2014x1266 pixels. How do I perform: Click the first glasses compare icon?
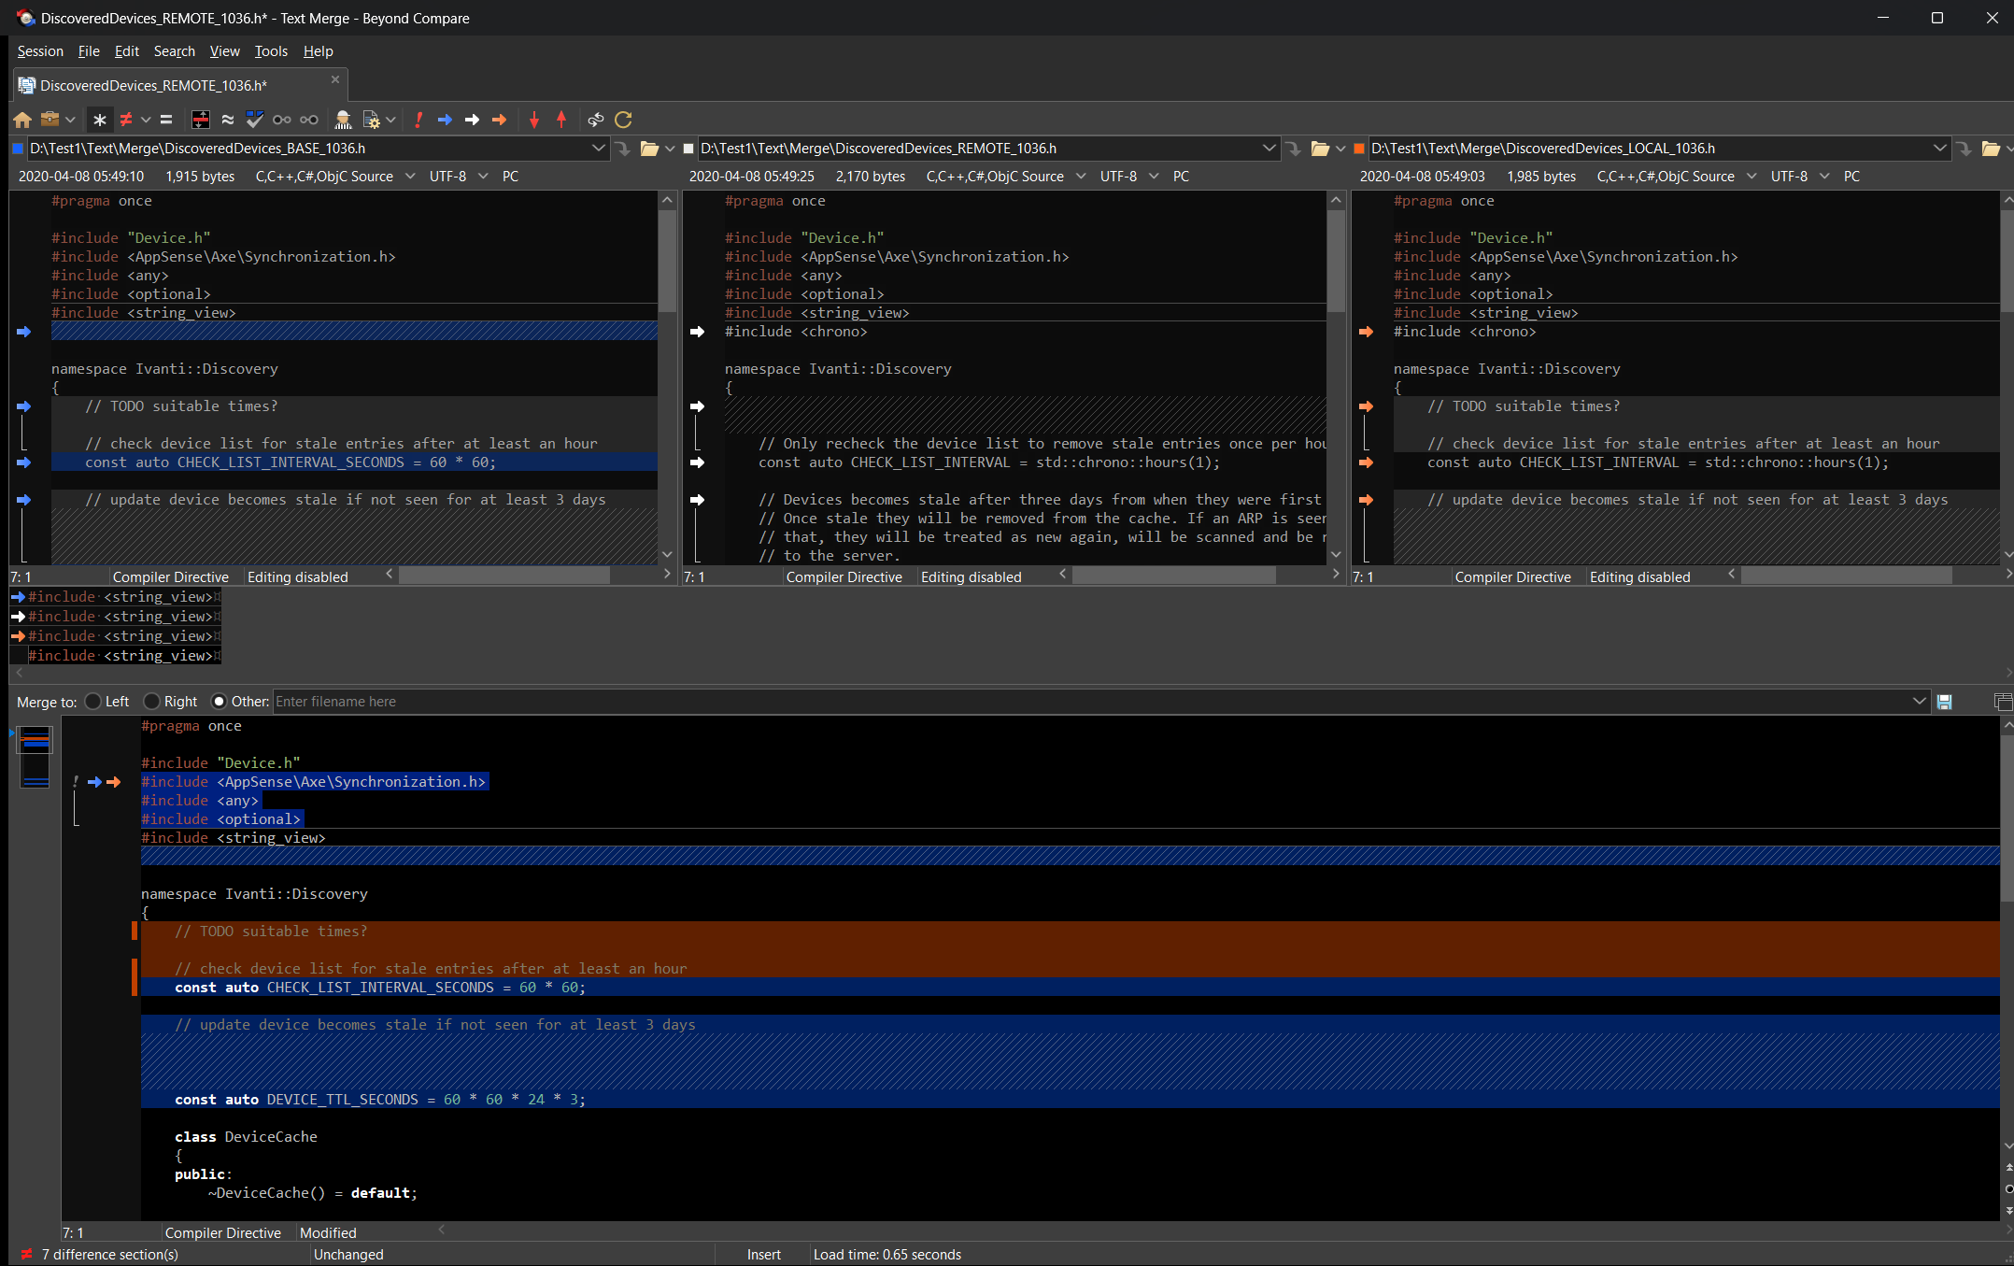281,120
